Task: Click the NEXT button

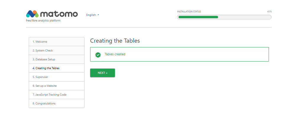Action: tap(102, 73)
